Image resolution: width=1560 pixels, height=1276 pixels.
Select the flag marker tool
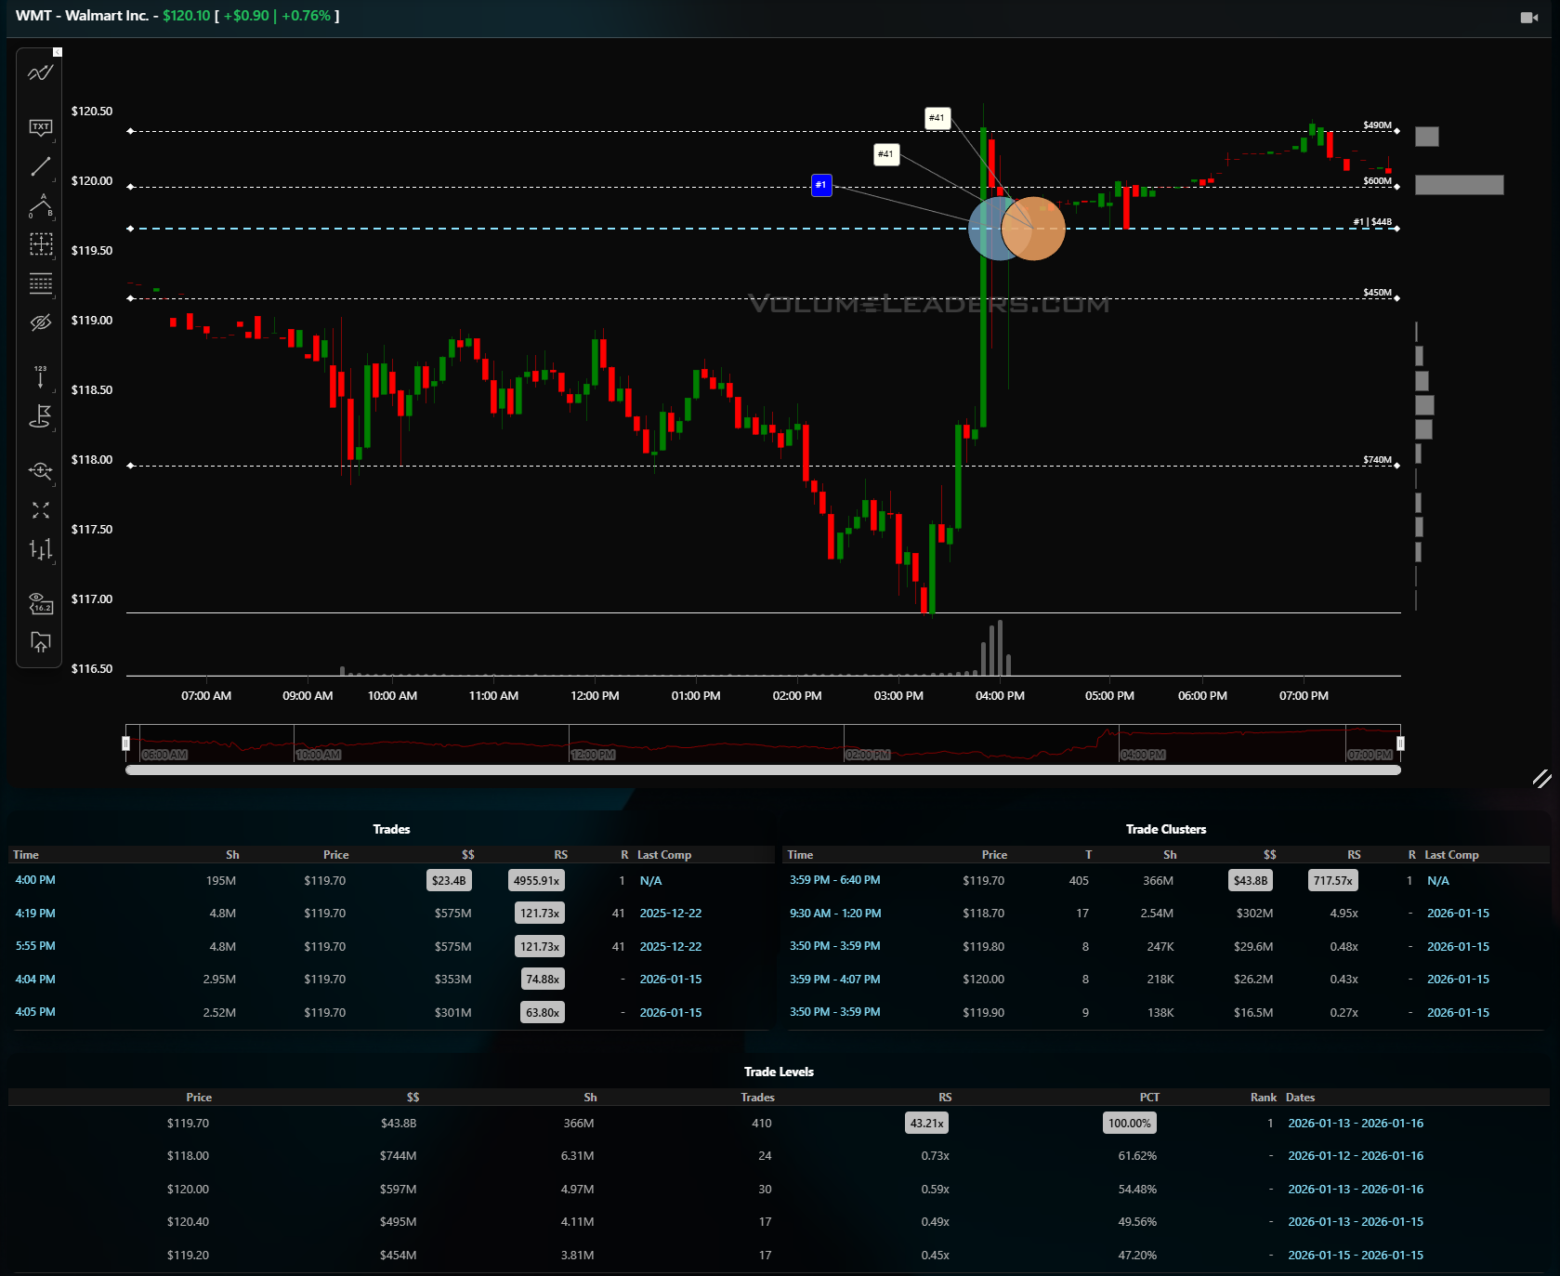coord(40,416)
